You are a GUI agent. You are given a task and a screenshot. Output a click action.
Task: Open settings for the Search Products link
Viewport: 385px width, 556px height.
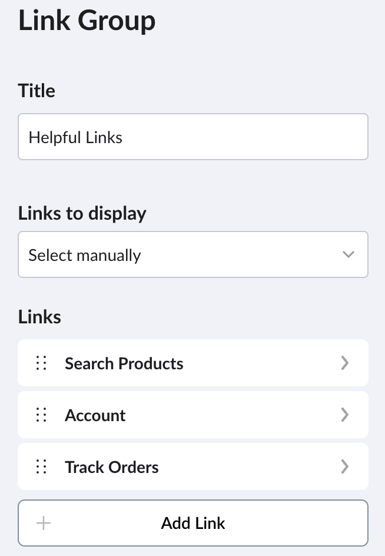(345, 363)
